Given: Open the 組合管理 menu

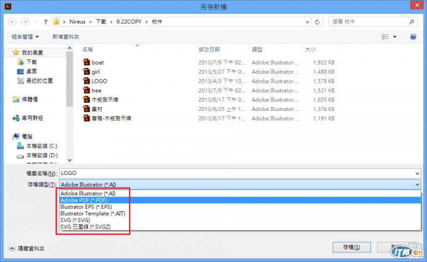Looking at the screenshot, I should [x=25, y=37].
